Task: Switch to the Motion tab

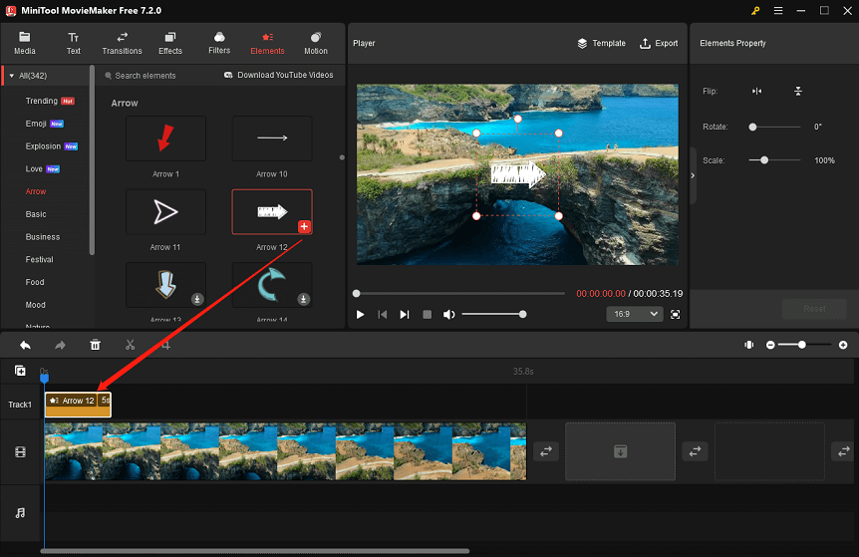Action: 316,43
